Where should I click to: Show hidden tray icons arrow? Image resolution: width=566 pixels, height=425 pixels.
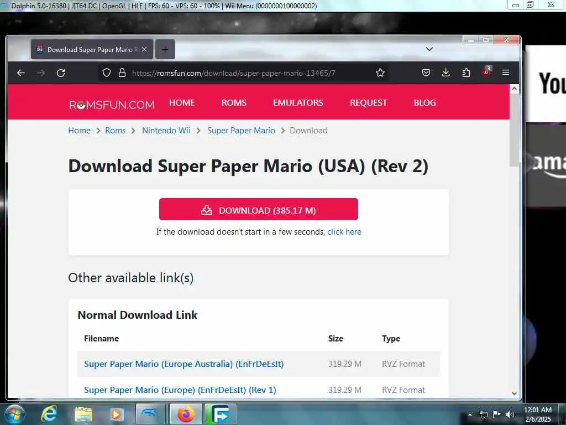pyautogui.click(x=470, y=414)
